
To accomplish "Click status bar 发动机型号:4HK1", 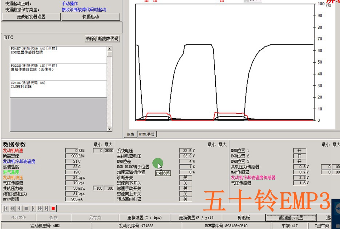I will [46, 226].
